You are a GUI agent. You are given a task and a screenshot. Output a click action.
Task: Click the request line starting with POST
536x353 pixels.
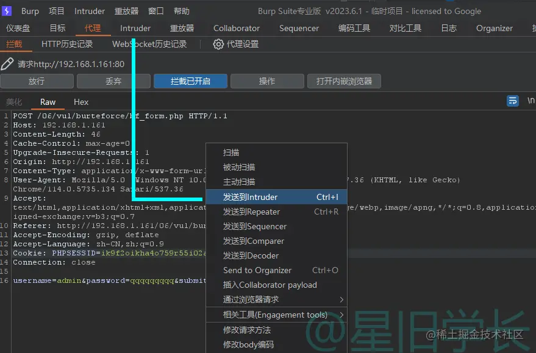[120, 116]
